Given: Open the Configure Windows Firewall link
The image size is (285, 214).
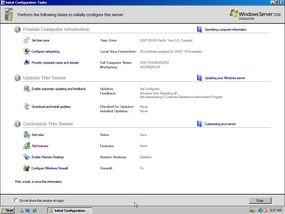Looking at the screenshot, I should (x=50, y=168).
